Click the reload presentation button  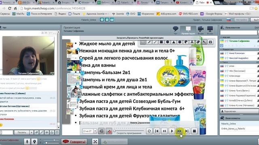[x=149, y=131]
